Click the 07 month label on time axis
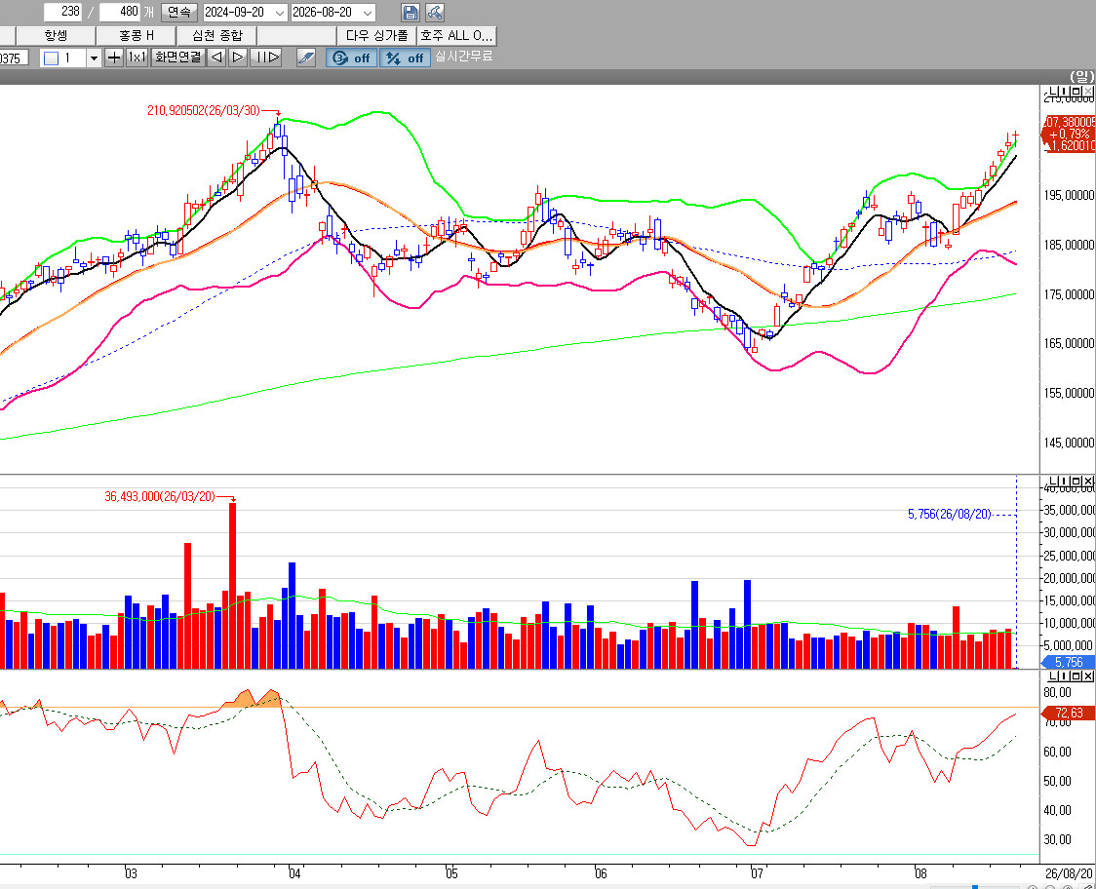The width and height of the screenshot is (1096, 889). 757,873
